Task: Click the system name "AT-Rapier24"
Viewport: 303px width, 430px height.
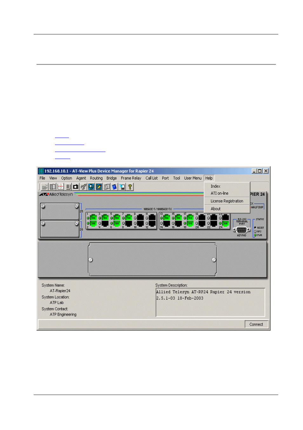Action: coord(60,291)
